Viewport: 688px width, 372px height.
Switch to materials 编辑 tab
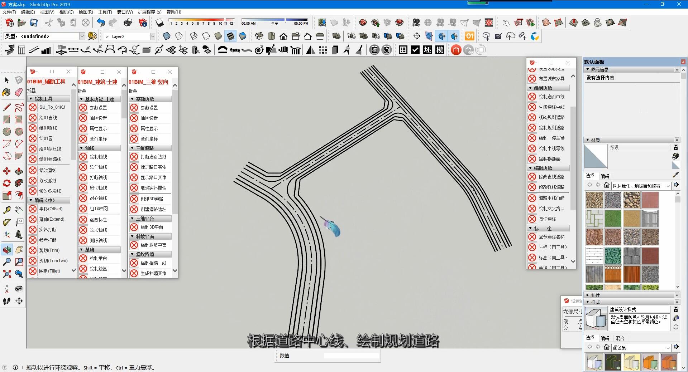(x=605, y=176)
